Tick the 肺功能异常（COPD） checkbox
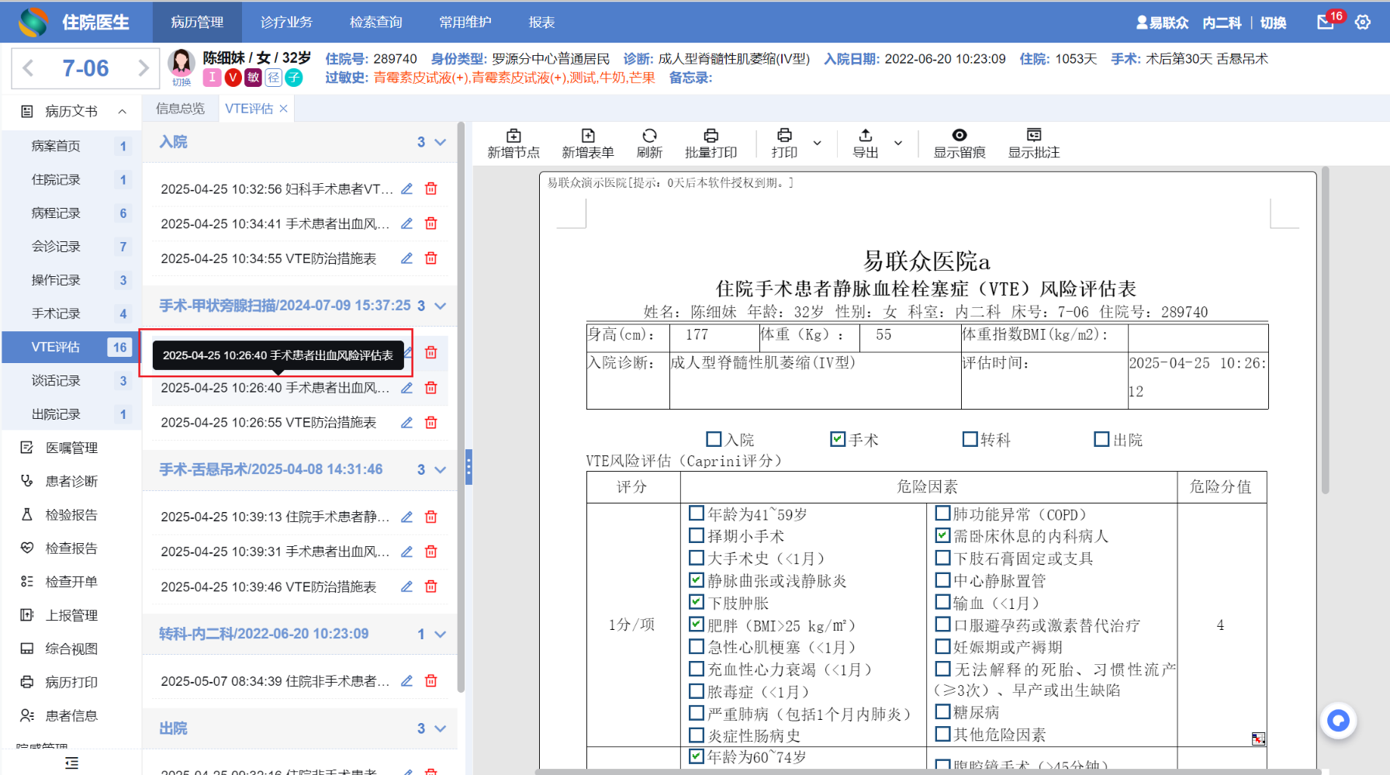The height and width of the screenshot is (775, 1390). 942,514
